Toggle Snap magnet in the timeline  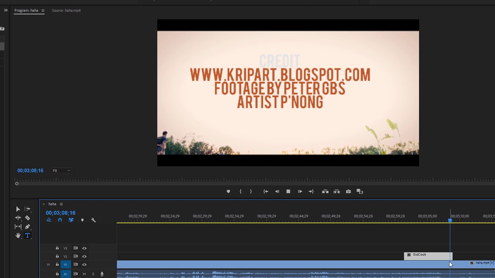pos(60,220)
